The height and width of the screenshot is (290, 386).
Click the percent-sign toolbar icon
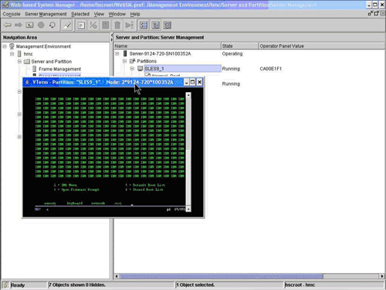click(93, 26)
